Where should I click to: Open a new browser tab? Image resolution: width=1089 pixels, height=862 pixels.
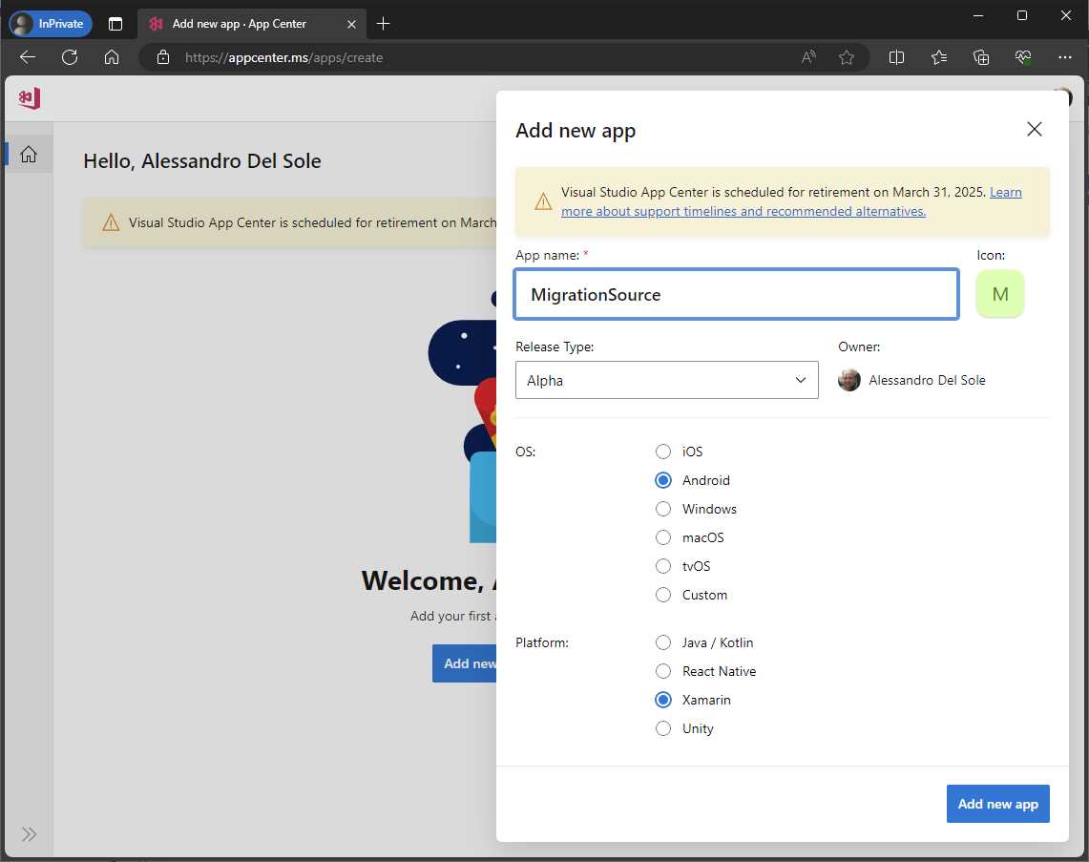click(x=383, y=24)
